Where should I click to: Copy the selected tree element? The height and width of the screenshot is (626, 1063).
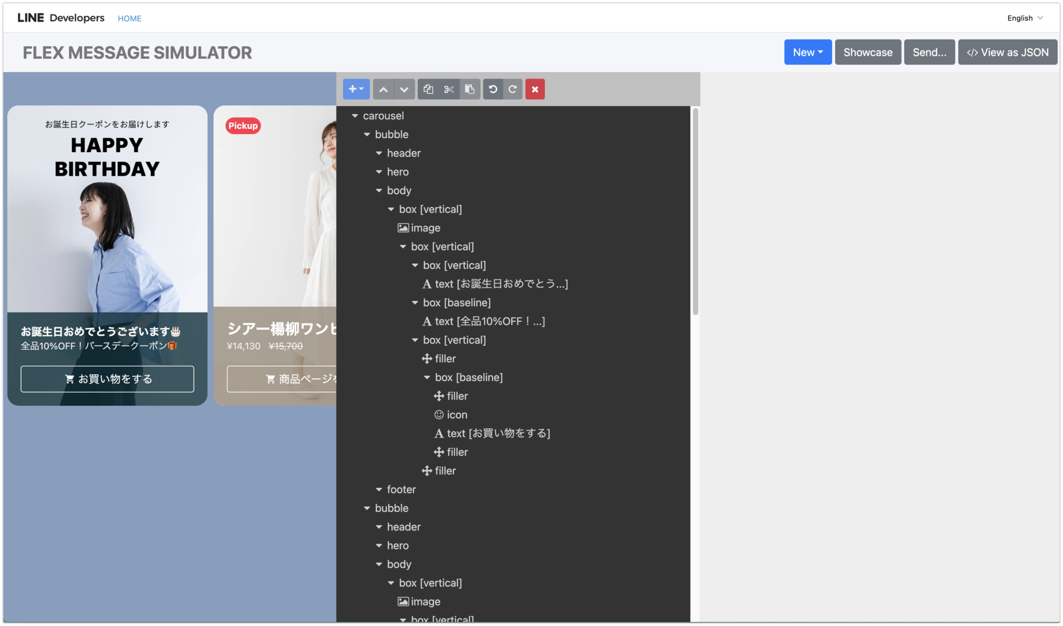pyautogui.click(x=428, y=89)
